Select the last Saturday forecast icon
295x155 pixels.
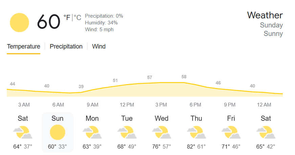coord(266,132)
